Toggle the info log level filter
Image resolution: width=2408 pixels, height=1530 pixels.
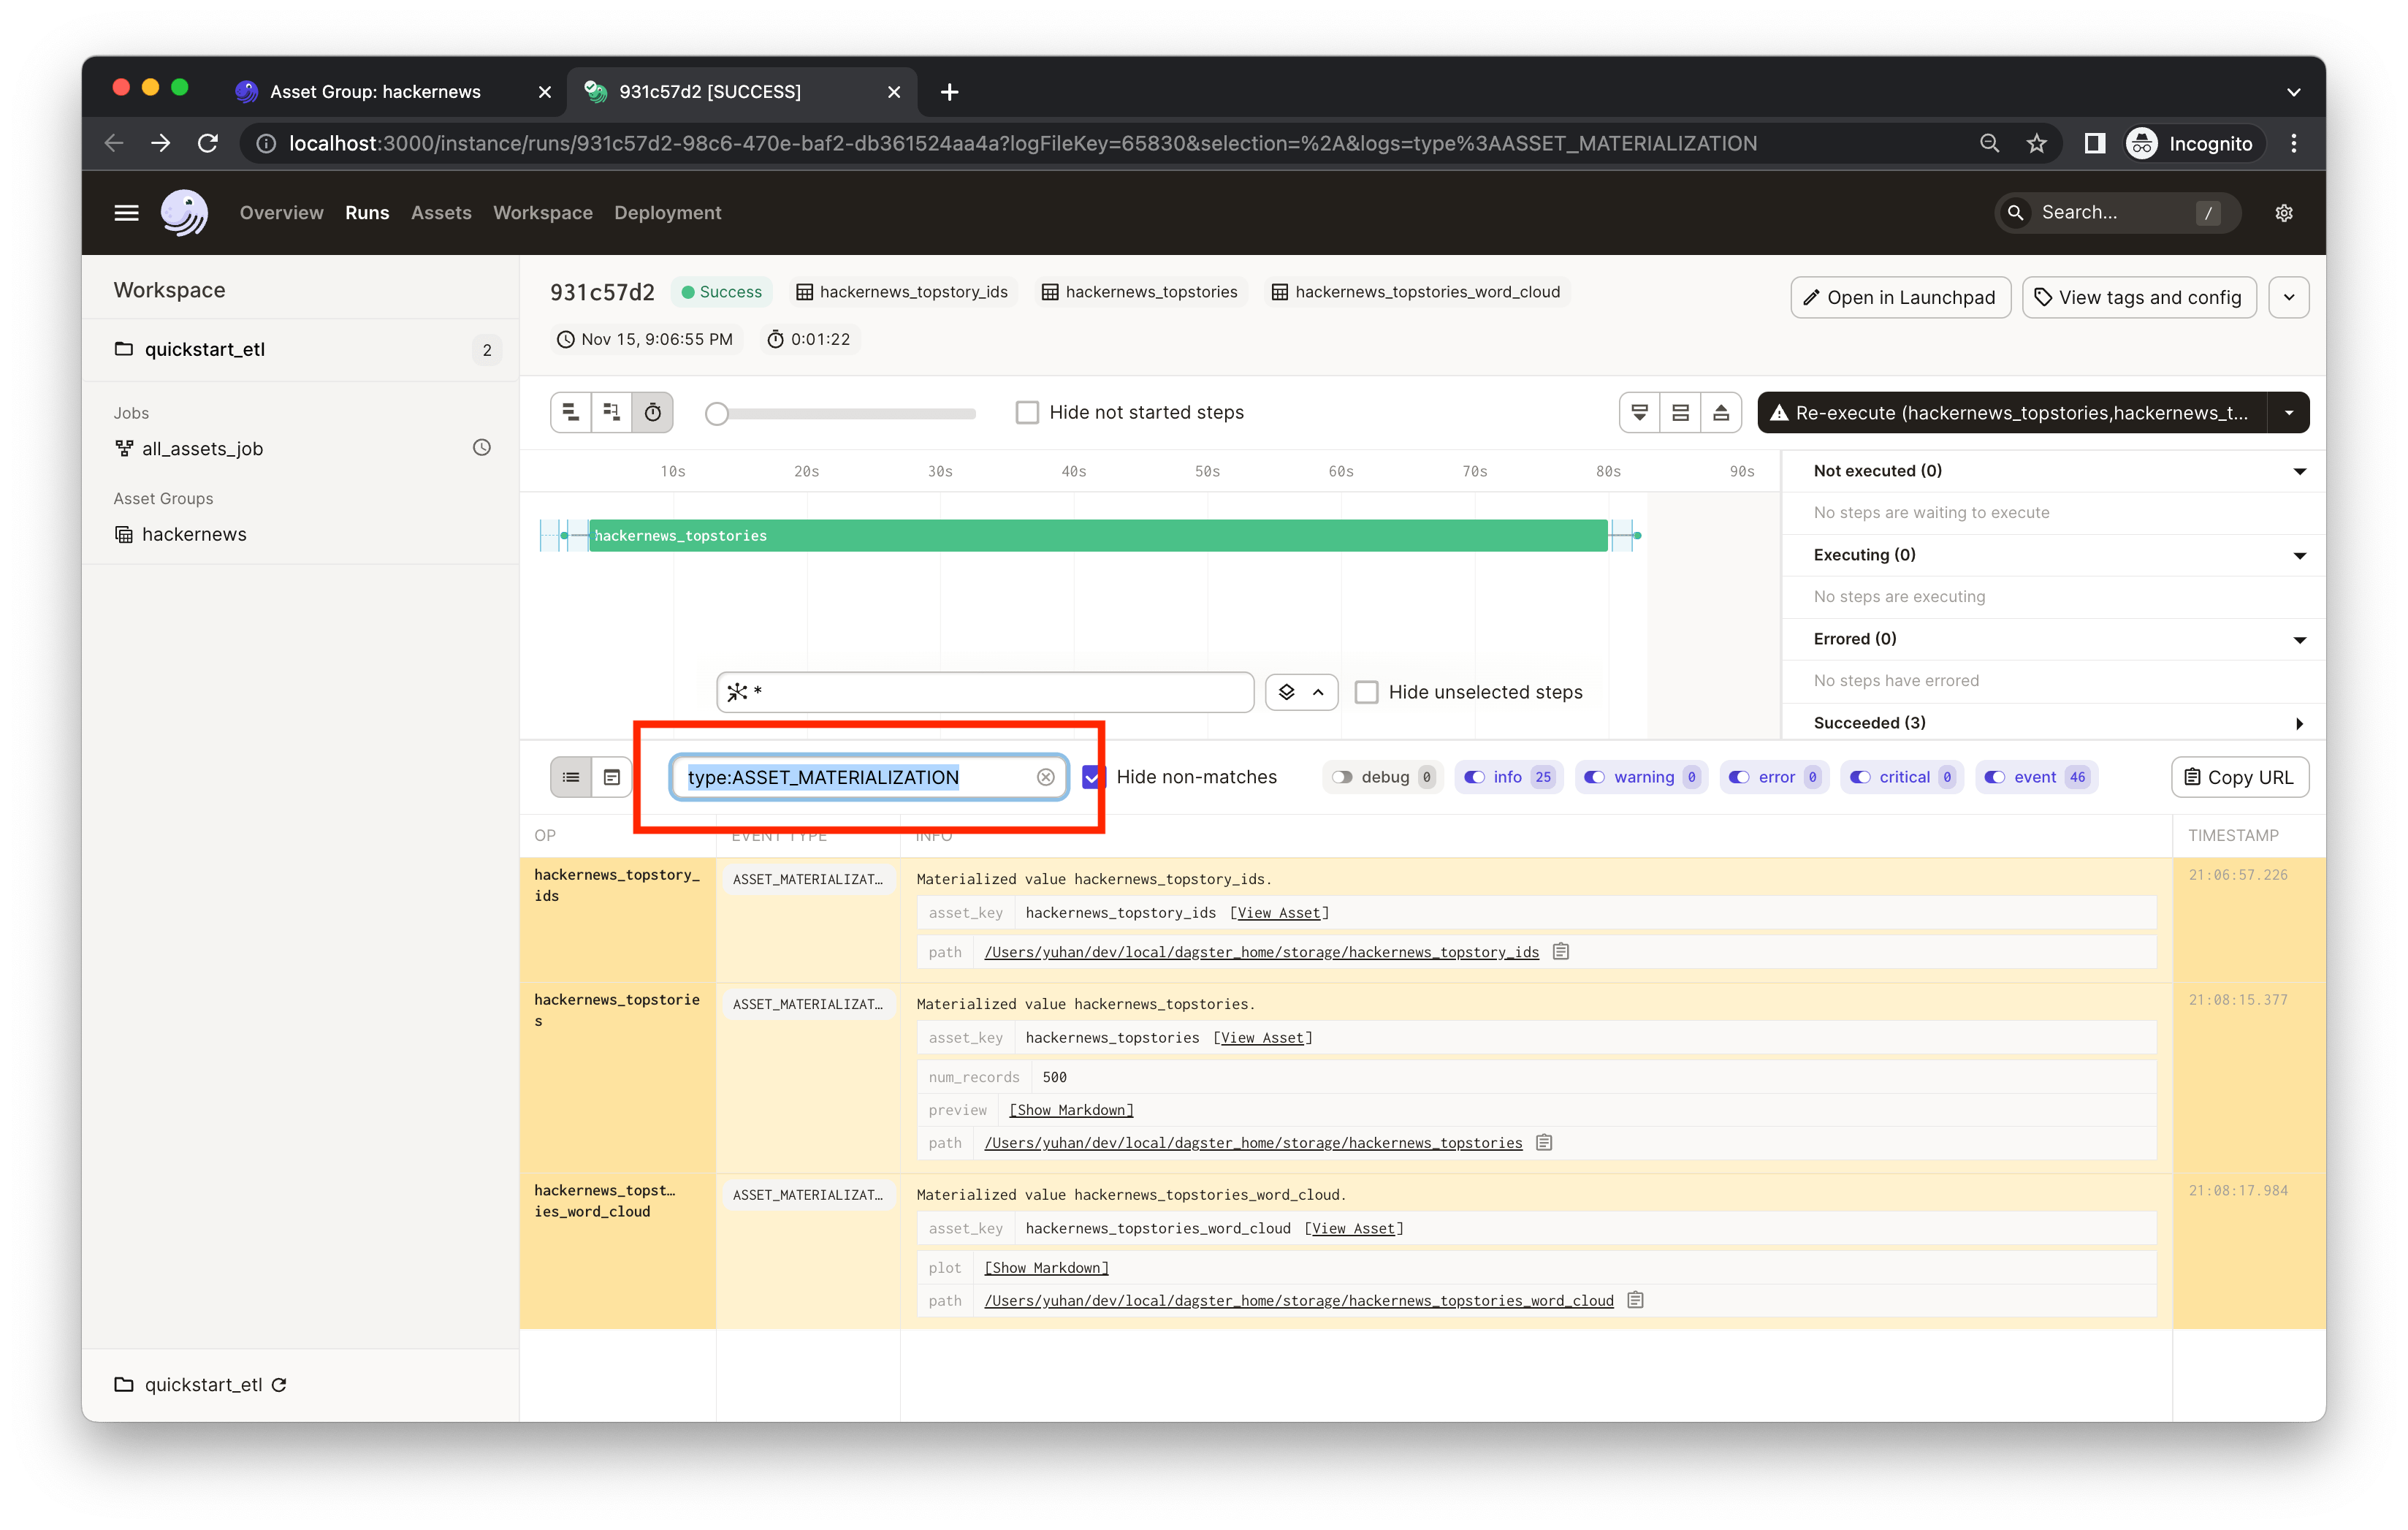tap(1508, 777)
